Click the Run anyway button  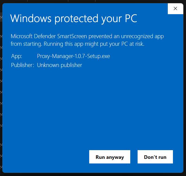pyautogui.click(x=110, y=157)
